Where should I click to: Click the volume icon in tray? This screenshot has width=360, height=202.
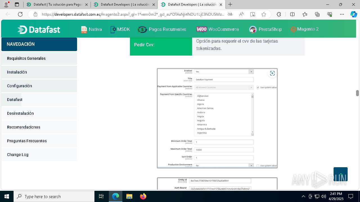click(x=324, y=196)
